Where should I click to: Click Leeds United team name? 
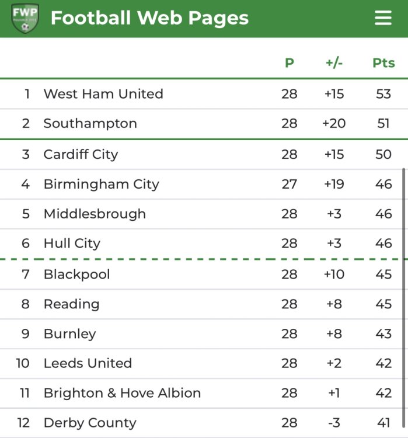click(88, 363)
